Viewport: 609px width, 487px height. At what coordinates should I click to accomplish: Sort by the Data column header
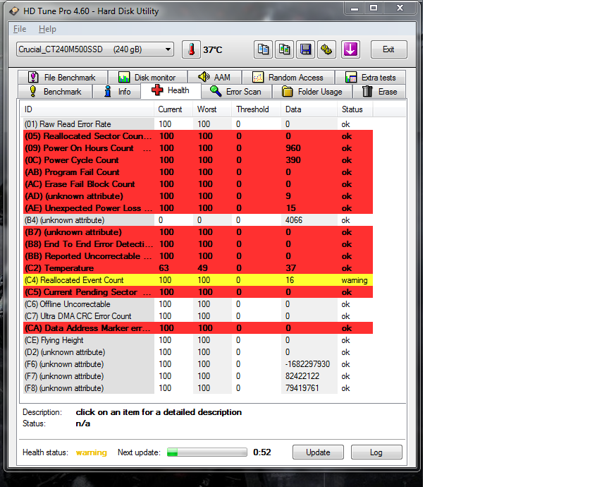tap(309, 109)
